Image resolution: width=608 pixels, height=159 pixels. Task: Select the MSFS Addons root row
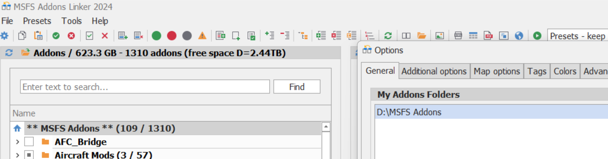pos(166,128)
